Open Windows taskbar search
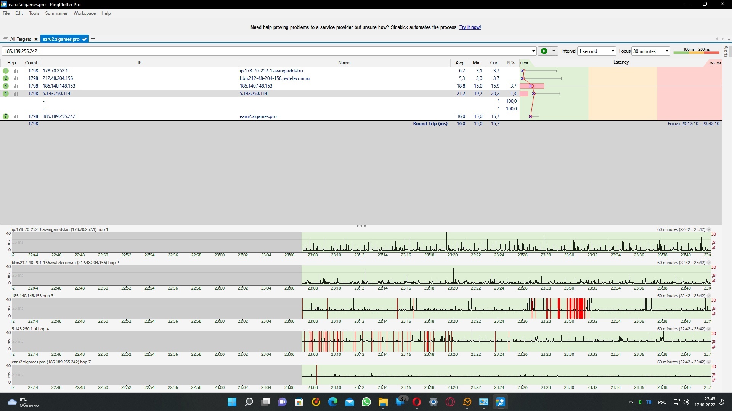The width and height of the screenshot is (732, 411). point(249,402)
